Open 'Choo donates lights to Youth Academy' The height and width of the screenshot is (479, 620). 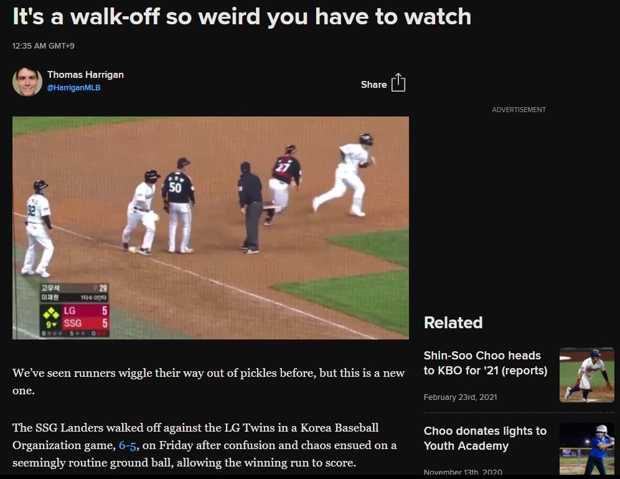(485, 439)
